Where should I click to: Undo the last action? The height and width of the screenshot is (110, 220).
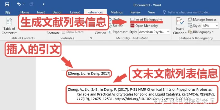(19, 4)
